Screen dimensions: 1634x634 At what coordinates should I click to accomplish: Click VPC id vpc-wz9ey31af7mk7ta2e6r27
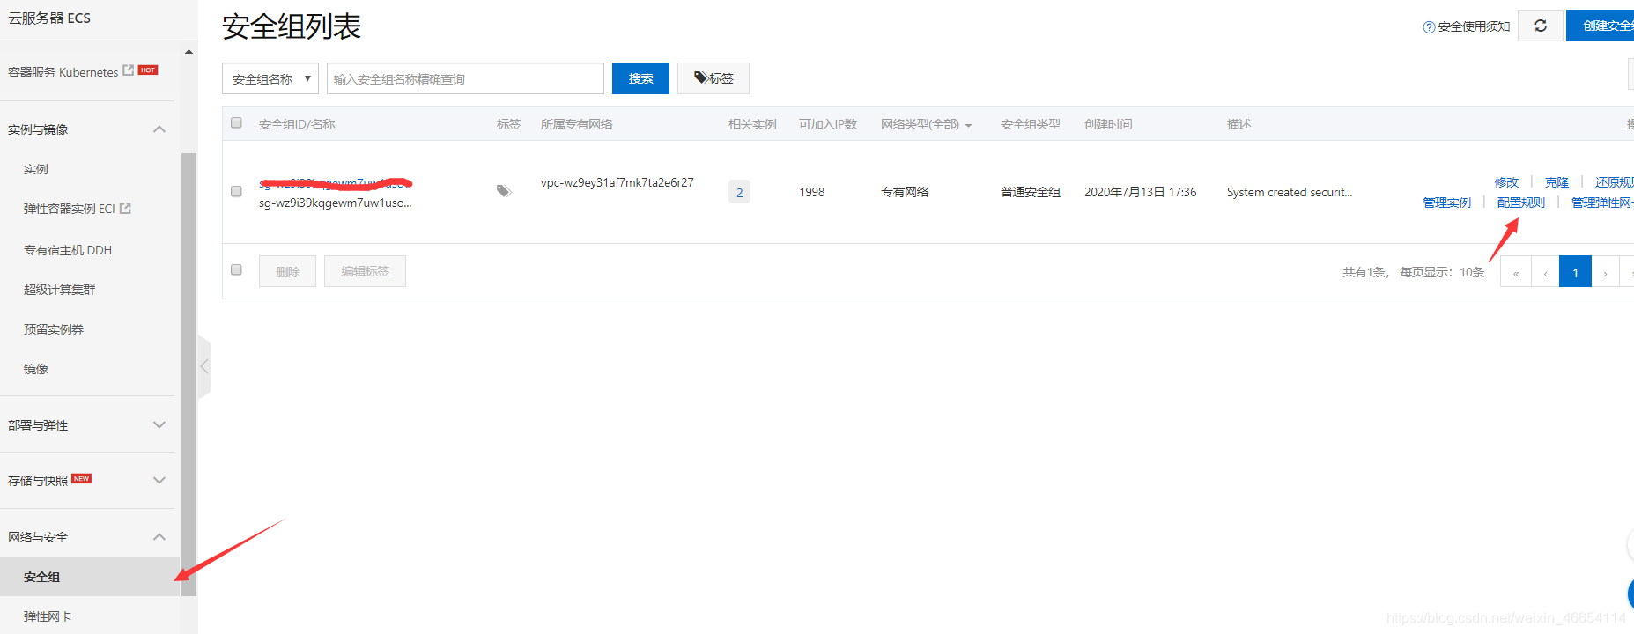click(617, 182)
